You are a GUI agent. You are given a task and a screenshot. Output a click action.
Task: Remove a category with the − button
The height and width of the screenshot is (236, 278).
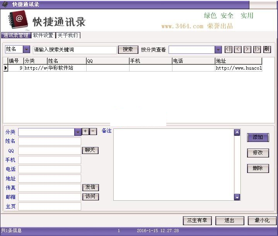pyautogui.click(x=93, y=132)
